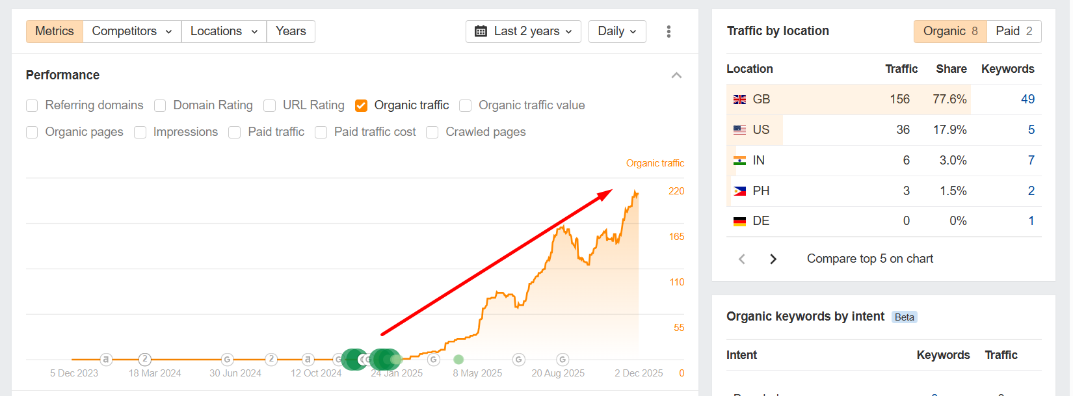Screen dimensions: 1073x396
Task: Go to previous page of locations
Action: (x=742, y=259)
